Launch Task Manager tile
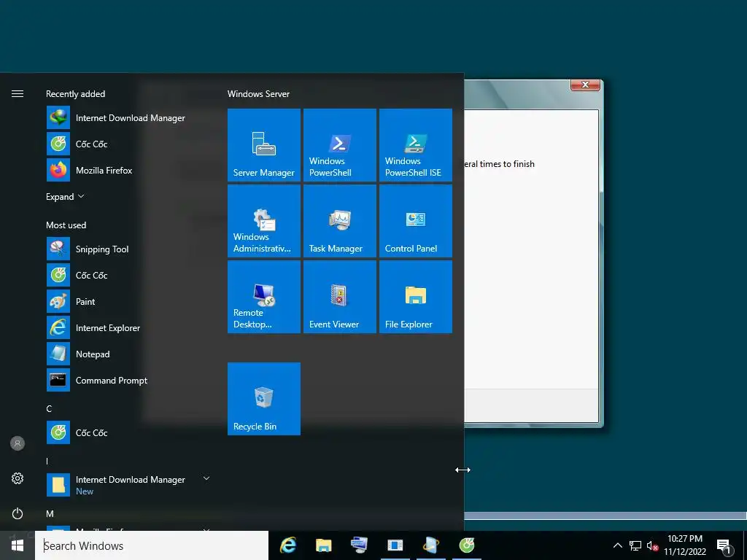747x560 pixels. [x=340, y=220]
